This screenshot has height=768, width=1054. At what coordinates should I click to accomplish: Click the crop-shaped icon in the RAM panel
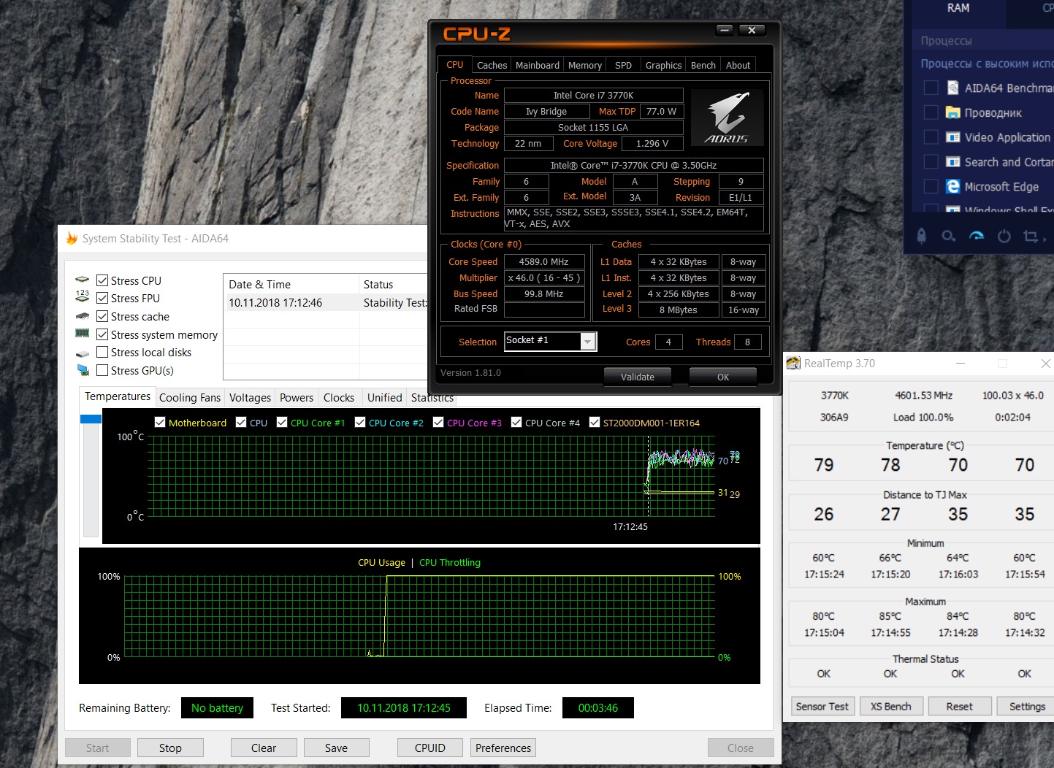point(1031,236)
